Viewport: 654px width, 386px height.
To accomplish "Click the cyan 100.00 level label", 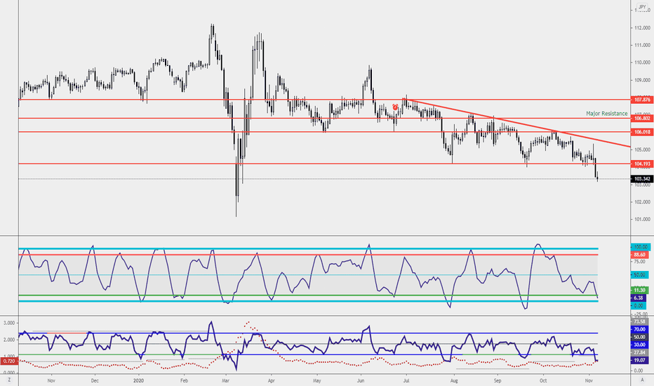I will coord(639,246).
